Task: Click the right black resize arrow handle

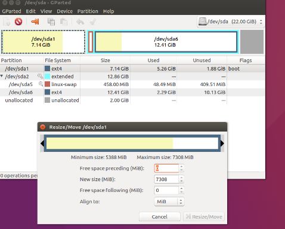Action: click(222, 143)
